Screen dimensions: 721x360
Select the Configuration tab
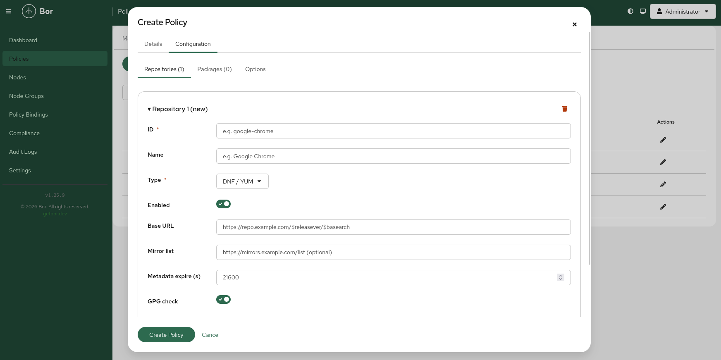[x=193, y=44]
